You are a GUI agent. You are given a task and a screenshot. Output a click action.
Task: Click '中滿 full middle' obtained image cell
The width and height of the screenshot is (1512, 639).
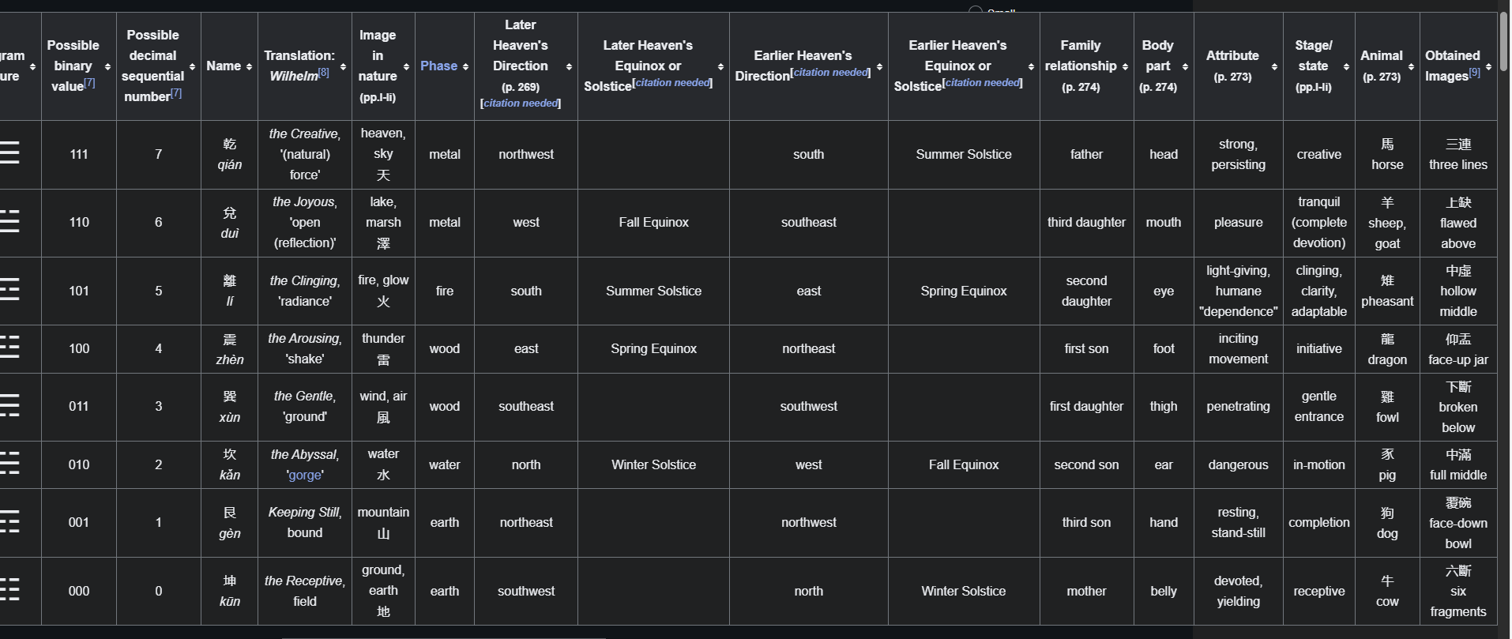1458,464
